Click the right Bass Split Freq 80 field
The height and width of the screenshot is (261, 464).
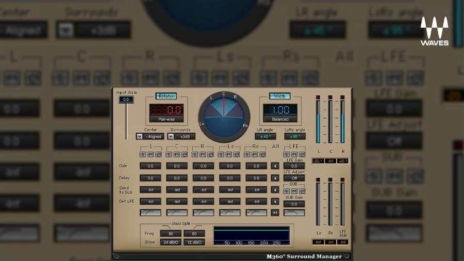point(194,234)
